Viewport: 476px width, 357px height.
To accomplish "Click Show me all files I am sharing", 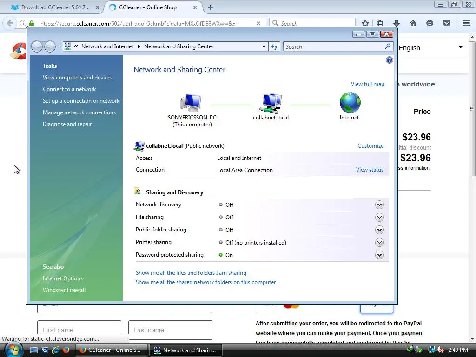I will coord(191,272).
